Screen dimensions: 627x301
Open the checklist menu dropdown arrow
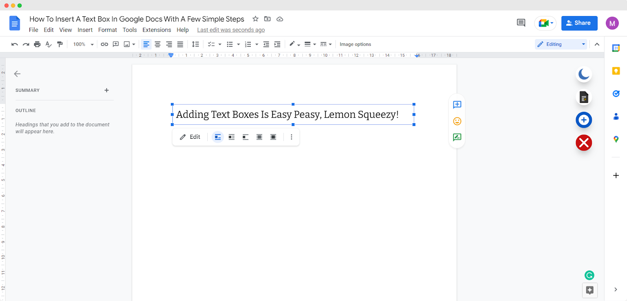pos(220,45)
